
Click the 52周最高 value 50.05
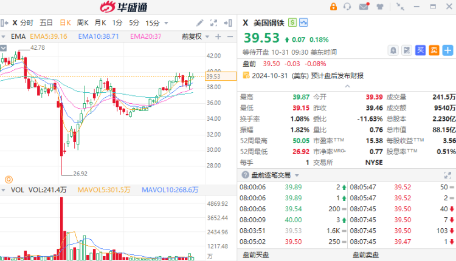tap(301, 141)
